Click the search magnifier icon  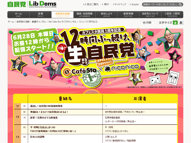pos(180,5)
